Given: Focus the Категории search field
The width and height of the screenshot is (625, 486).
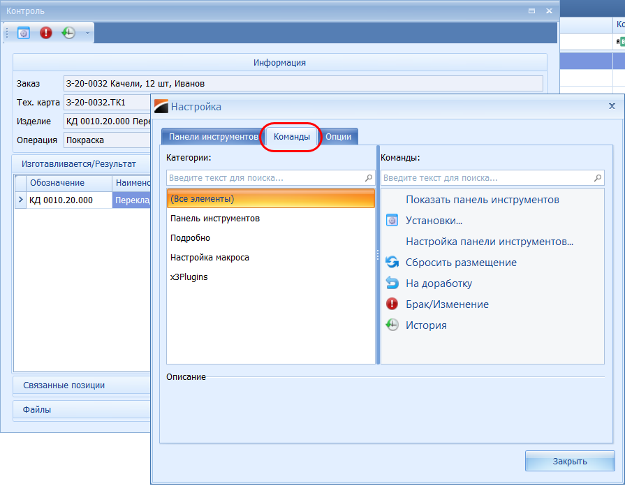Looking at the screenshot, I should click(x=265, y=178).
